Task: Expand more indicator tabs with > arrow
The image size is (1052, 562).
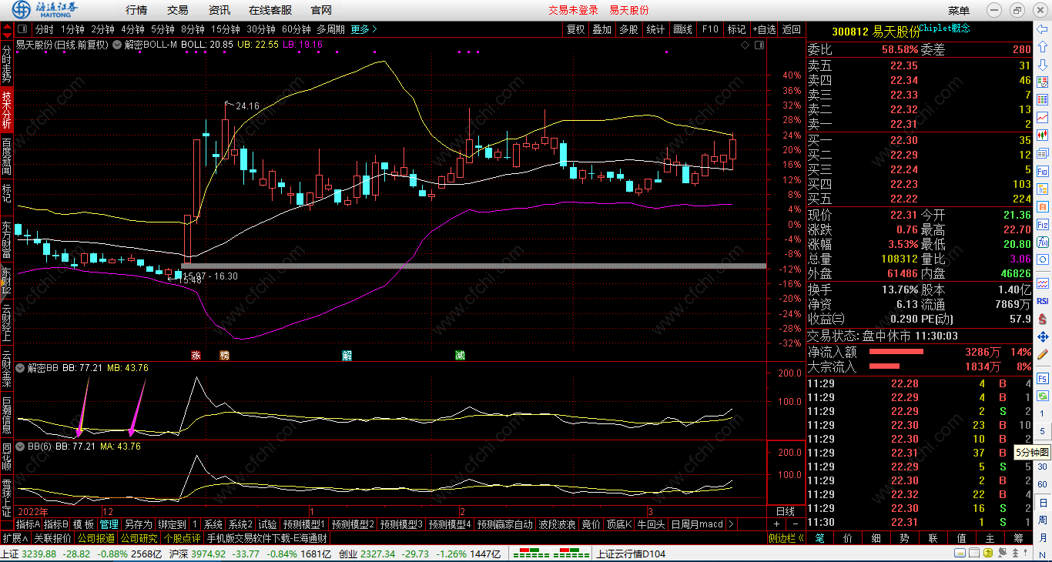Action: pos(731,524)
